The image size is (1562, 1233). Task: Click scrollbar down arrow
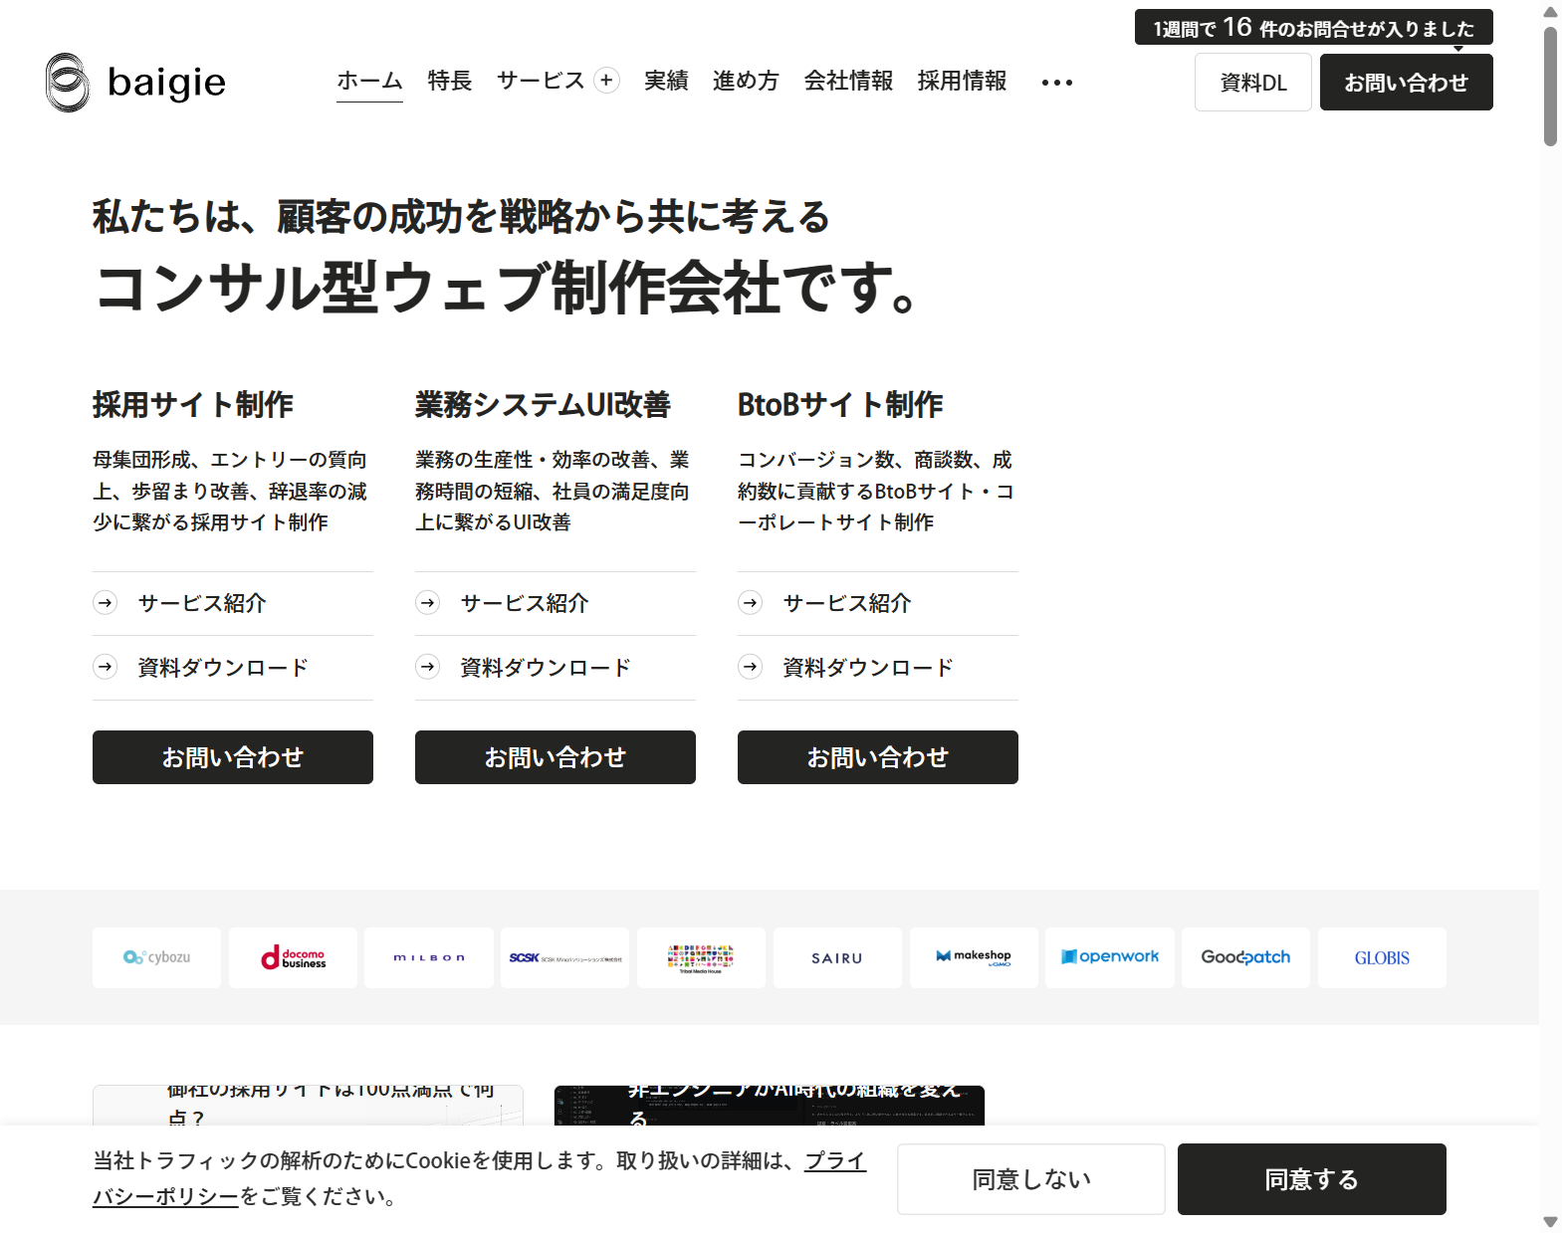(x=1550, y=1221)
